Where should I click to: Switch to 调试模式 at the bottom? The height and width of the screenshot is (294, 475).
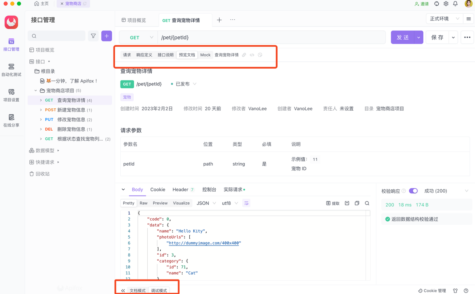coord(159,291)
